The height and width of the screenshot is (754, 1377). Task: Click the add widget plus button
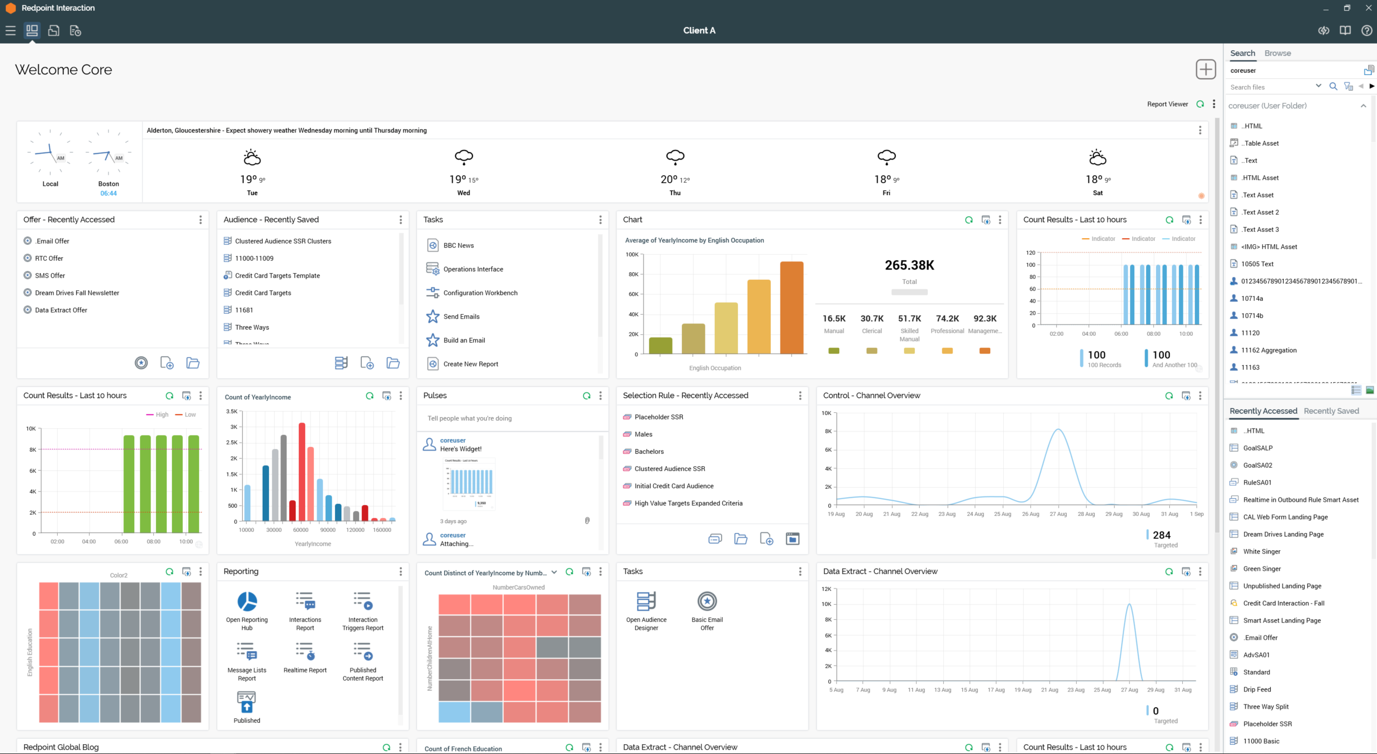click(1205, 70)
